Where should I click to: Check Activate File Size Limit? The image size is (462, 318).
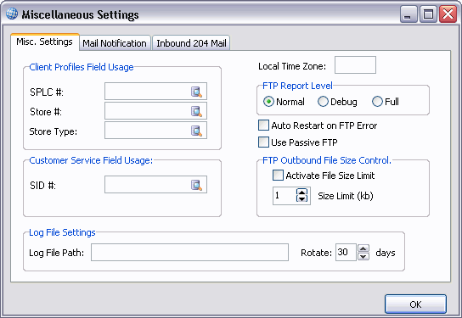coord(278,176)
